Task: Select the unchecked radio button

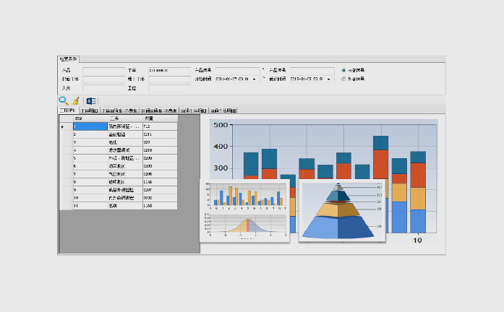Action: [x=343, y=79]
